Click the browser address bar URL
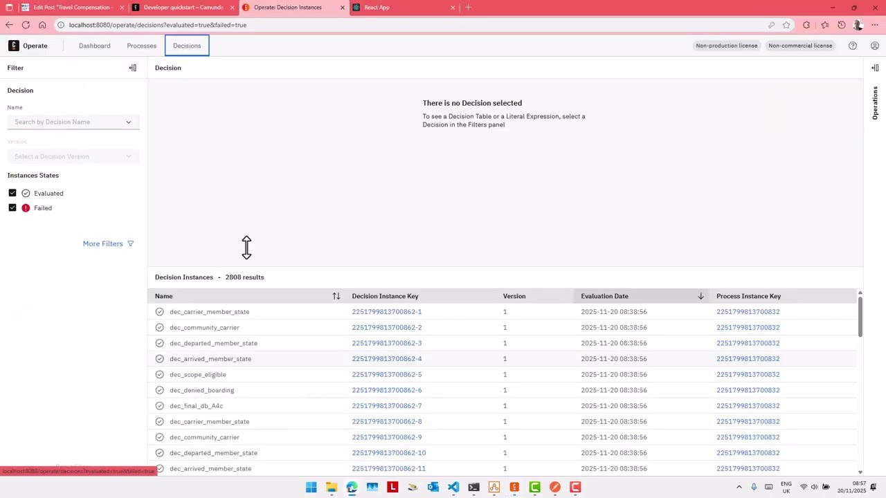Image resolution: width=886 pixels, height=498 pixels. coord(158,25)
